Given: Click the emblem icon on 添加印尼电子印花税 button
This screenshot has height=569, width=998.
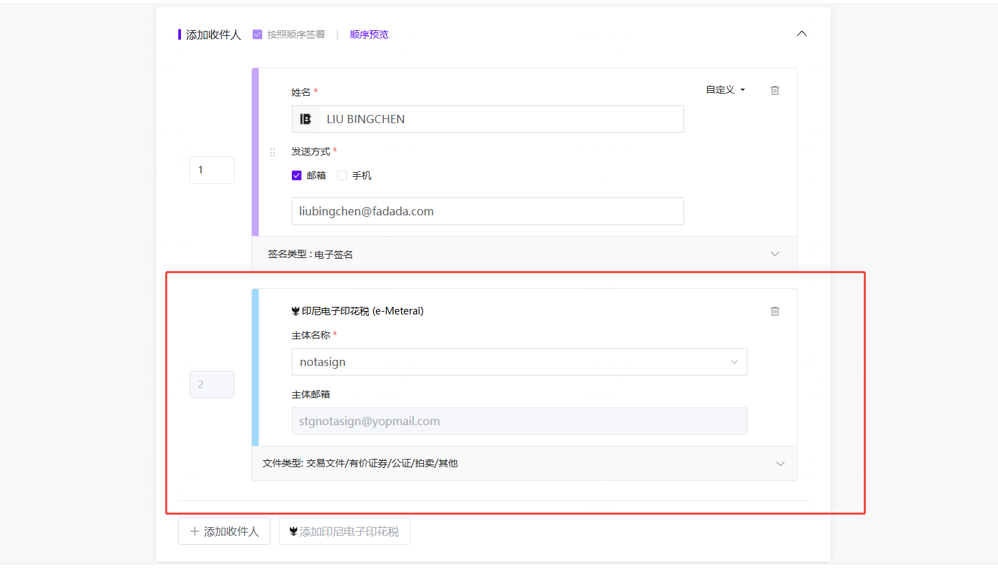Looking at the screenshot, I should (x=294, y=531).
